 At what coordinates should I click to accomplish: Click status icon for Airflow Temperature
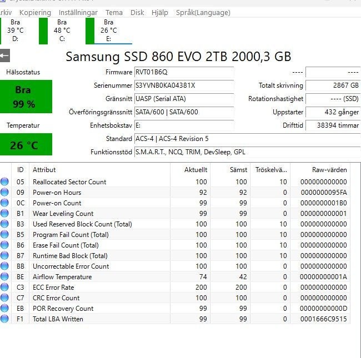[x=4, y=277]
